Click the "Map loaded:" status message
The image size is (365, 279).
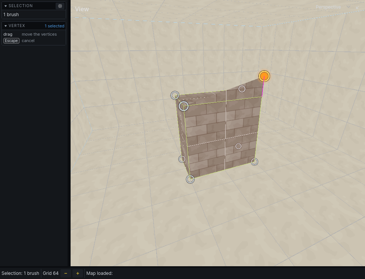100,273
